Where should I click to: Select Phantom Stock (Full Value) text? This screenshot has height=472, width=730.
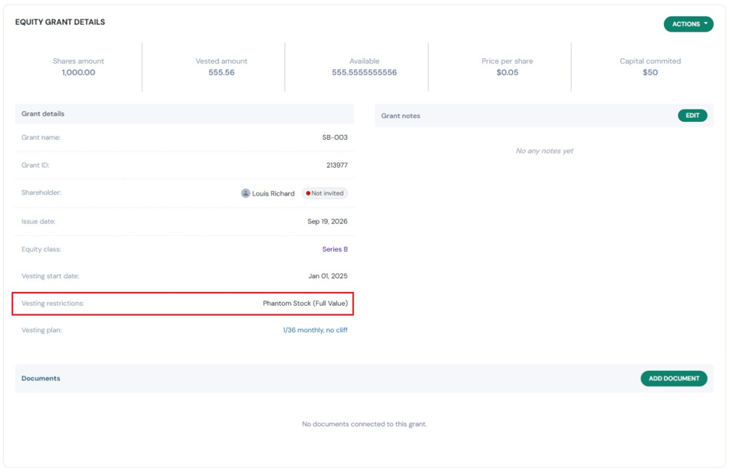tap(305, 303)
